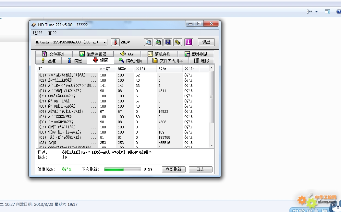Copy info text to clipboard icon
Screen dimensions: 341x212
[149, 42]
